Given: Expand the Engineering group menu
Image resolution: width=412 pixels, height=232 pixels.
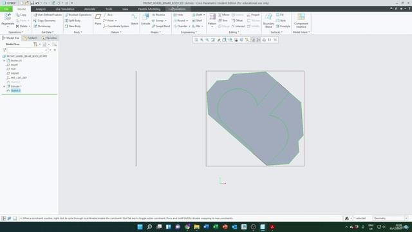Looking at the screenshot, I should [189, 32].
